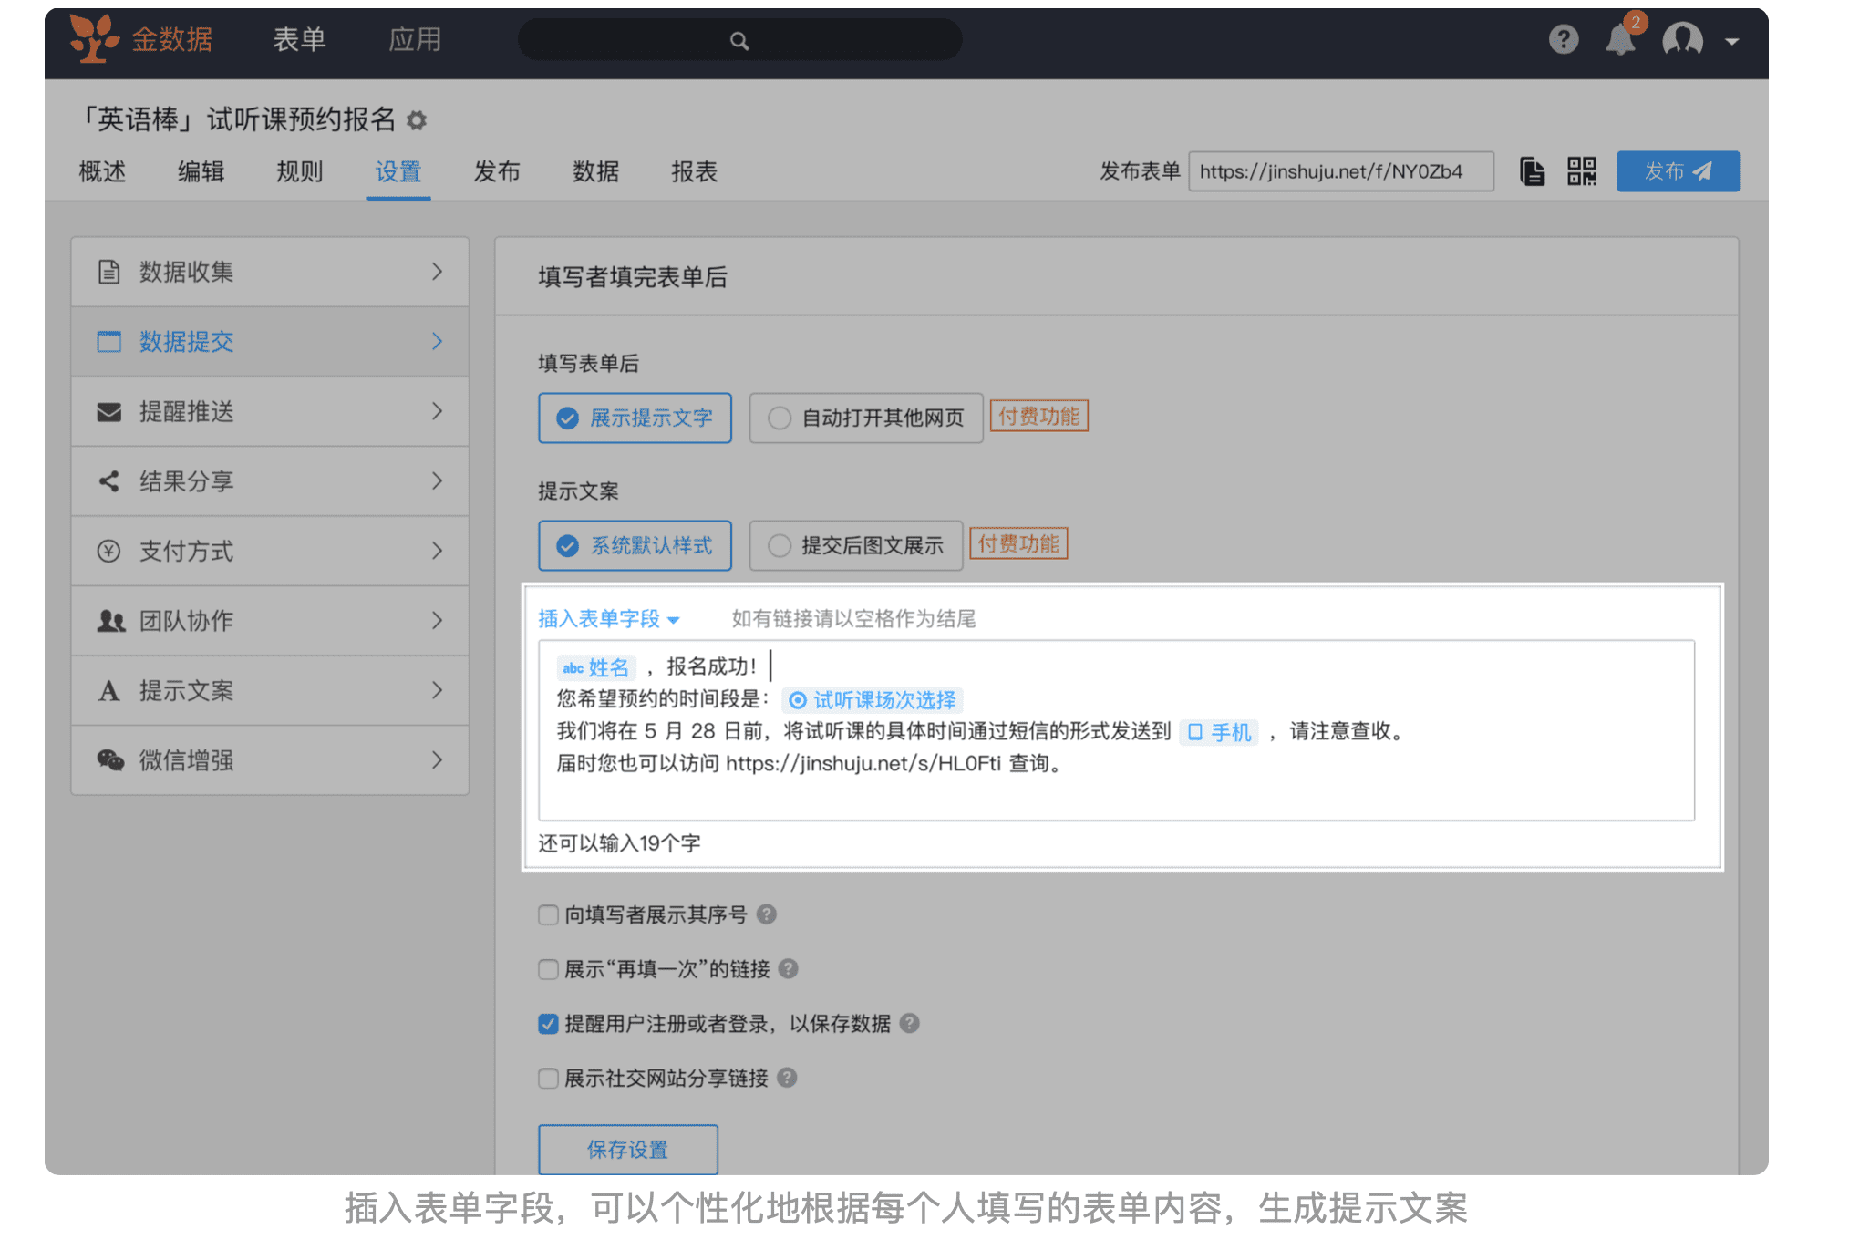Switch to the 数据 tab
The width and height of the screenshot is (1849, 1260).
[x=595, y=171]
